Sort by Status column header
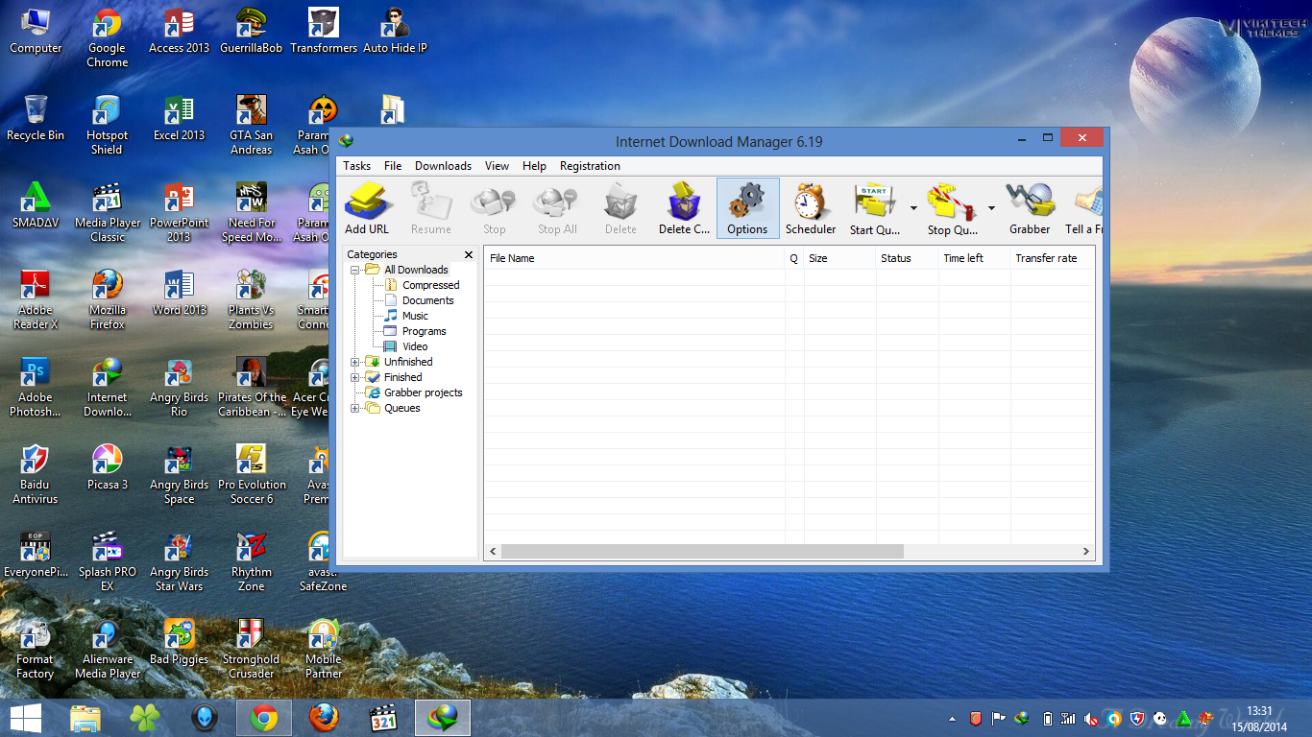Screen dimensions: 1312x737 pyautogui.click(x=907, y=258)
